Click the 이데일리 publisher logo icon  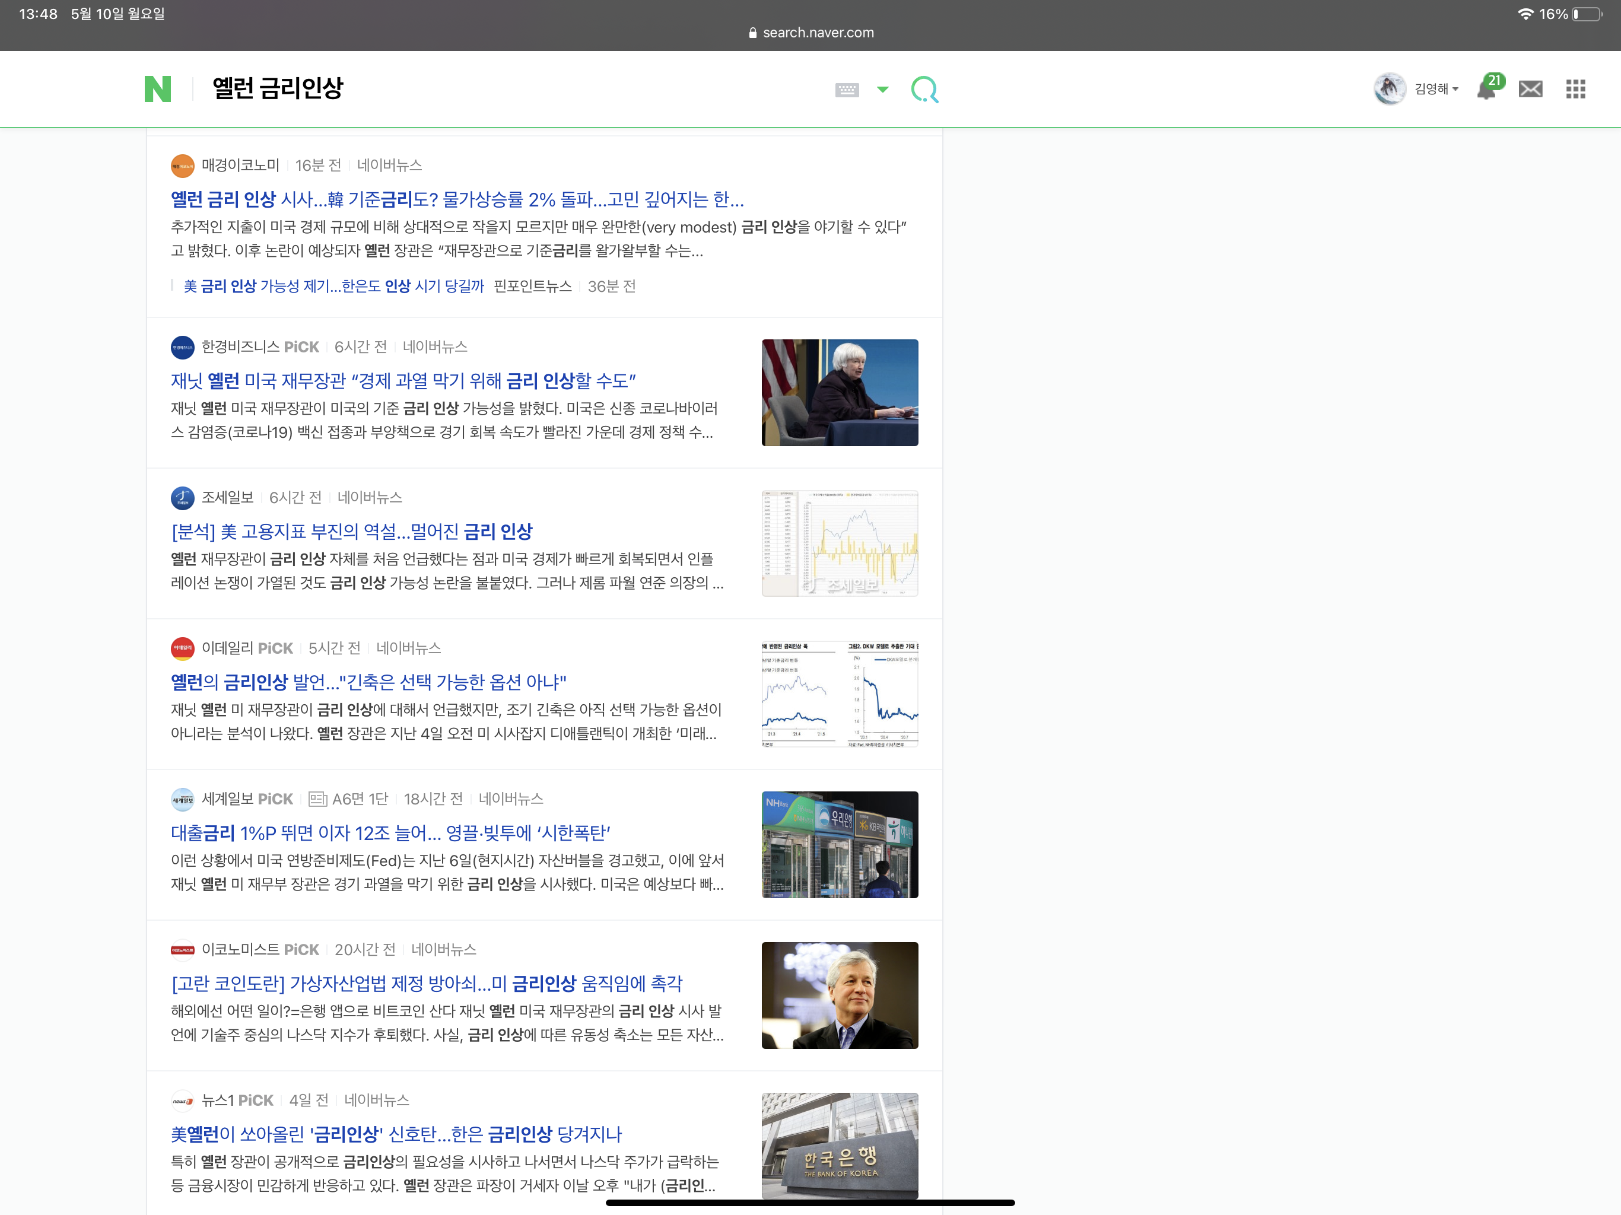pyautogui.click(x=183, y=648)
